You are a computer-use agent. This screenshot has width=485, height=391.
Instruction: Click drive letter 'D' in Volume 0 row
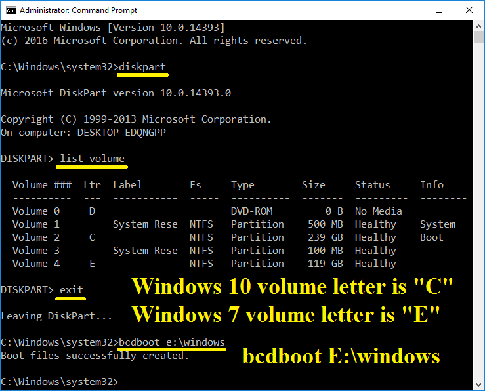pos(92,211)
